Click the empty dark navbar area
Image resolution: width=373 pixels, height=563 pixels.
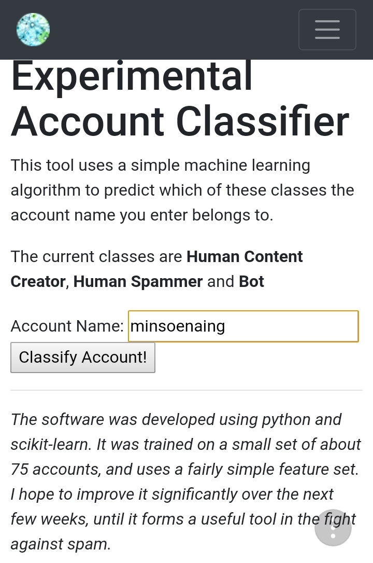(171, 30)
